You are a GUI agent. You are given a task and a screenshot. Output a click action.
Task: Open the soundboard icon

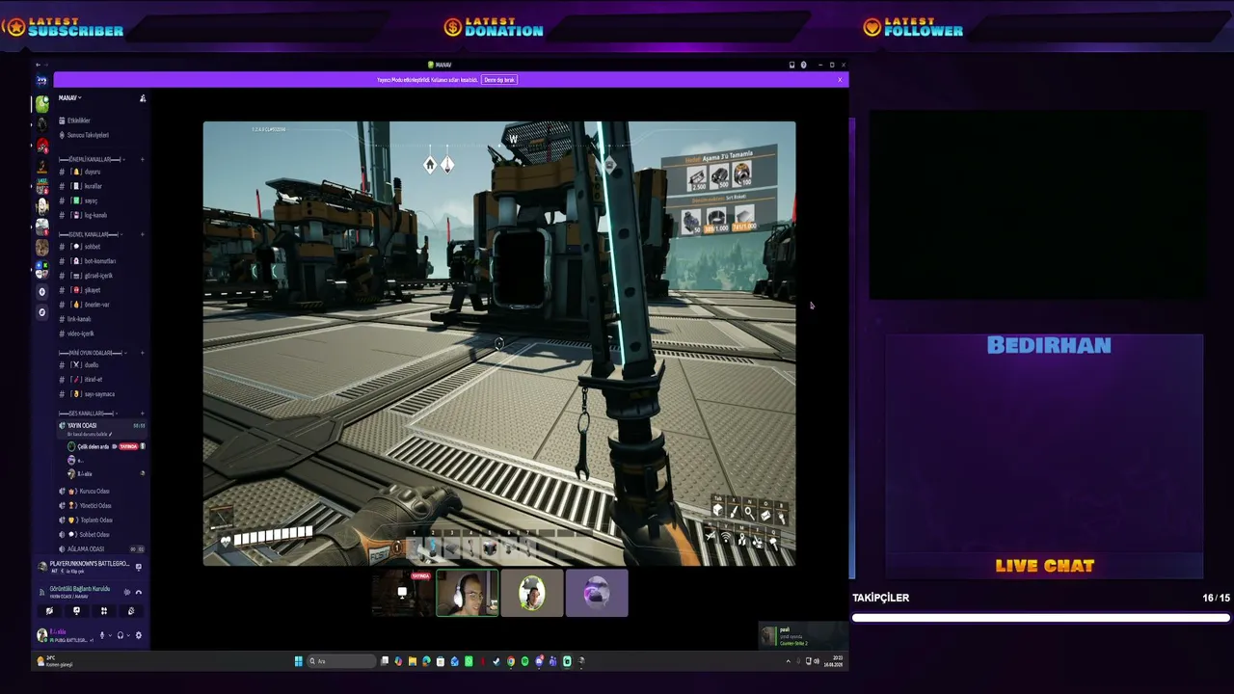131,610
